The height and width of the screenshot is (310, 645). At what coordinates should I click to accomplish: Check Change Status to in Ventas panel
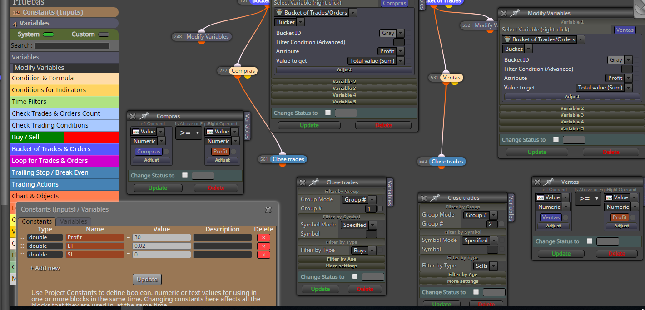(590, 241)
